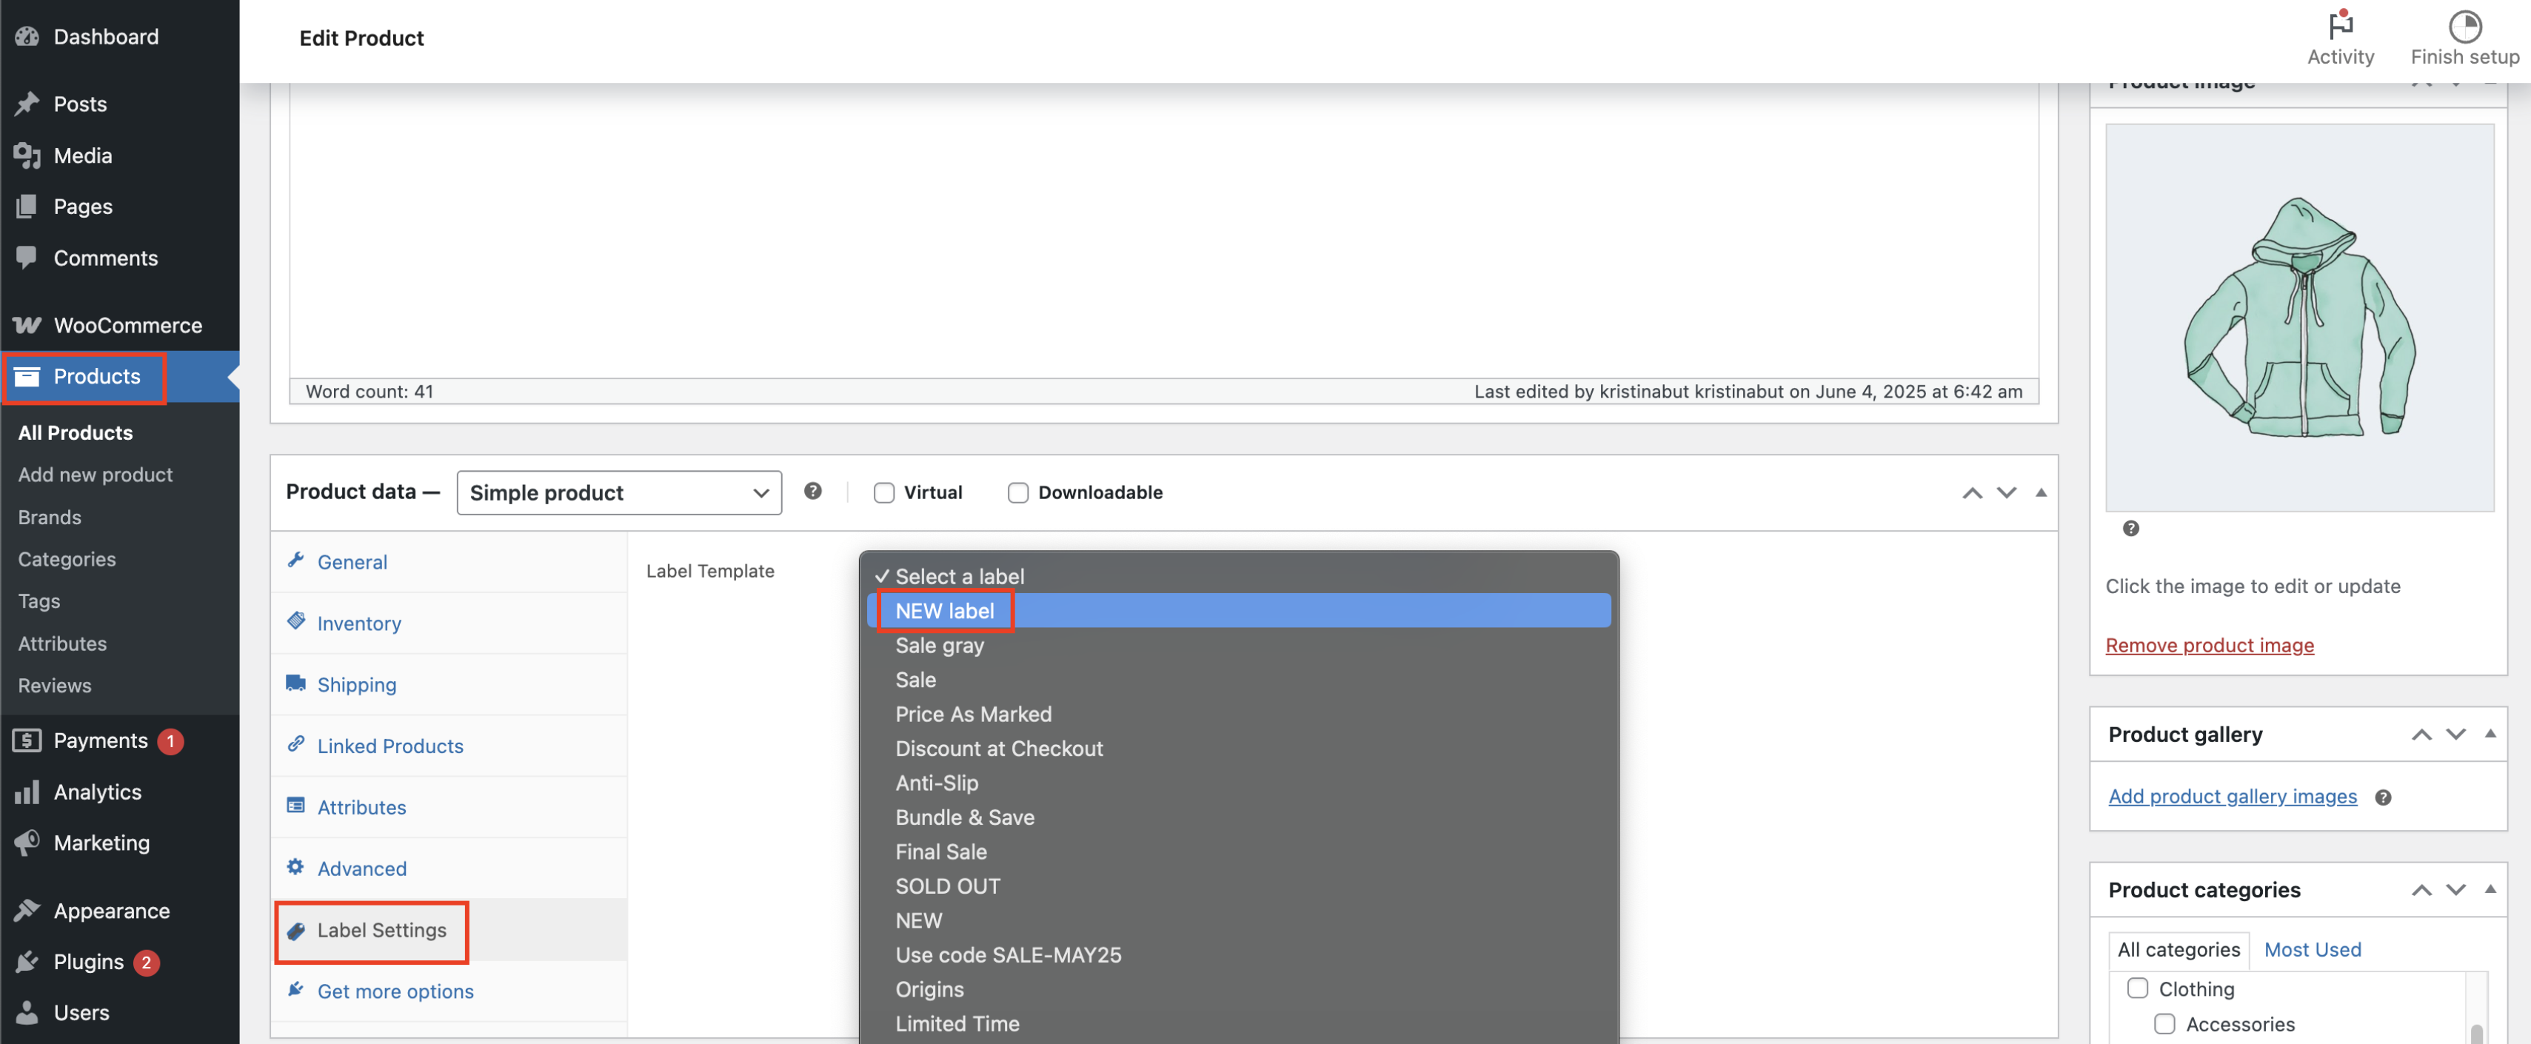2531x1044 pixels.
Task: Click the Appearance paintbrush icon
Action: coord(27,911)
